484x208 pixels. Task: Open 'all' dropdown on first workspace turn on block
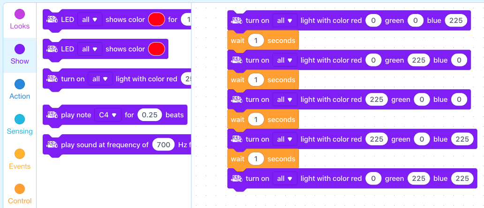[x=285, y=21]
